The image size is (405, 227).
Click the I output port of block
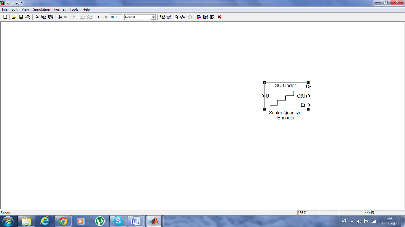point(310,86)
